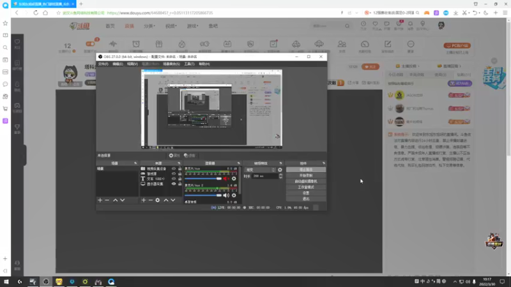Toggle the orange switch in Douyu streamer toolbar

click(x=90, y=44)
